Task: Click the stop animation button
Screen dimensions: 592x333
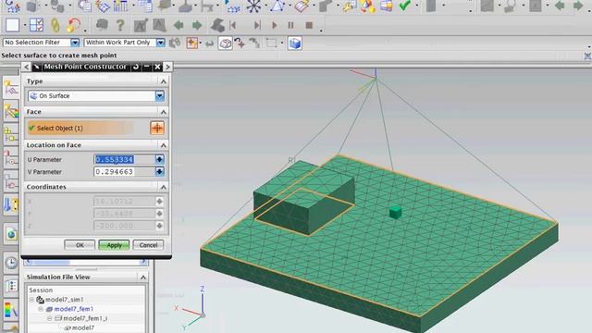Action: point(309,25)
